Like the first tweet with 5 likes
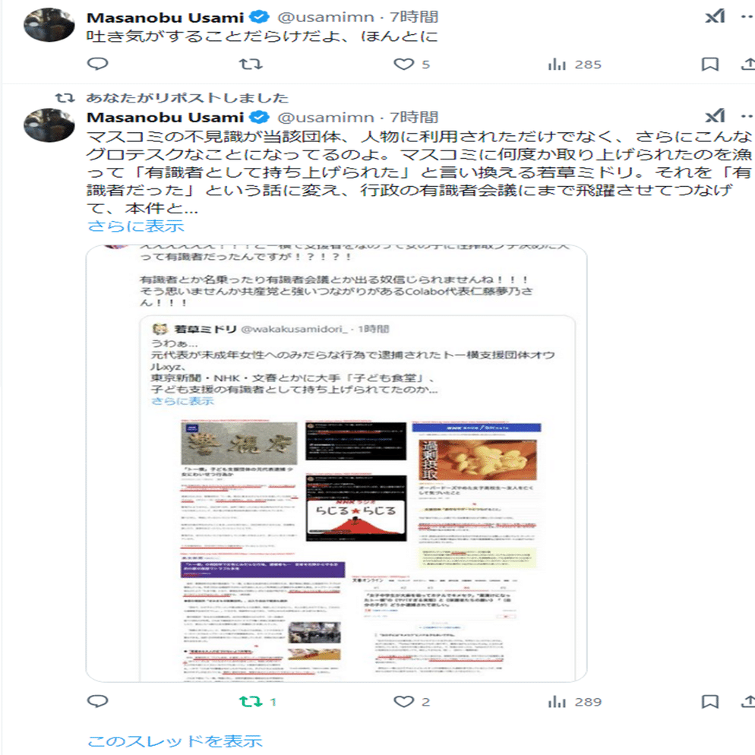Image resolution: width=755 pixels, height=755 pixels. (x=412, y=64)
